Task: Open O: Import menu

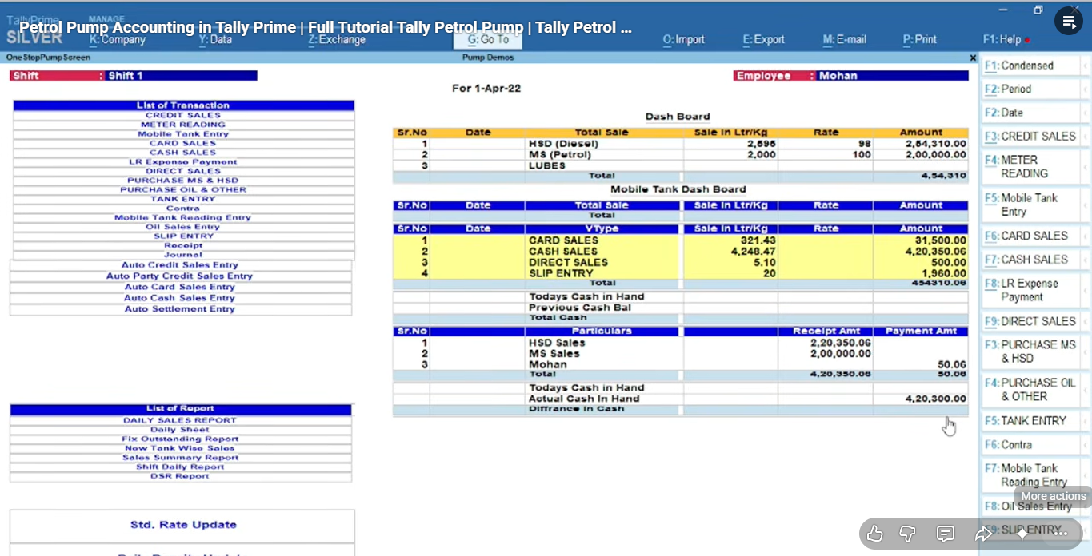Action: pyautogui.click(x=684, y=39)
